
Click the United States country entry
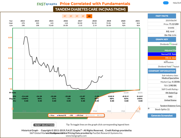coord(170,100)
